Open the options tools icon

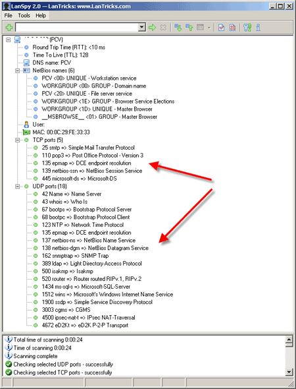click(x=247, y=28)
